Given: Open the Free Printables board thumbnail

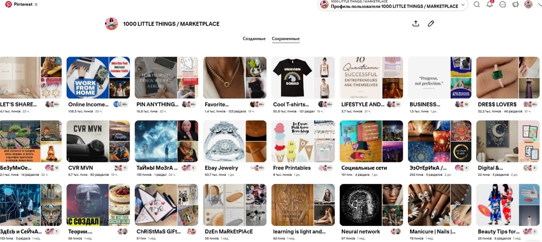Looking at the screenshot, I should [303, 141].
